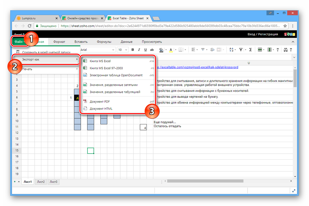Click the vertical align icon
Viewport: 309px width, 206px height.
point(203,50)
